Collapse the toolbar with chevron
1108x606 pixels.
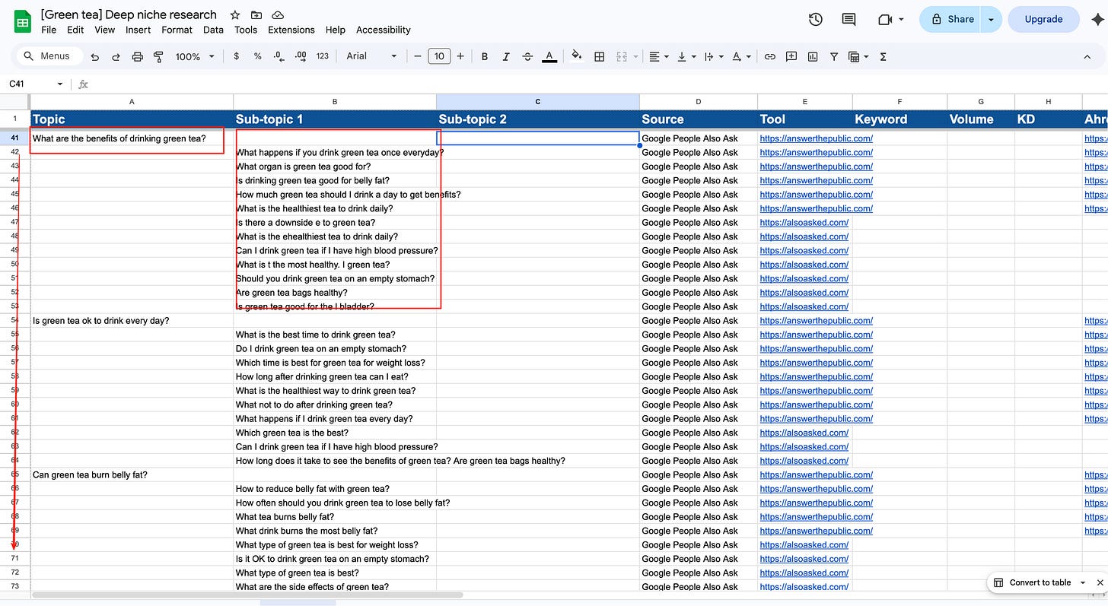pyautogui.click(x=1087, y=56)
